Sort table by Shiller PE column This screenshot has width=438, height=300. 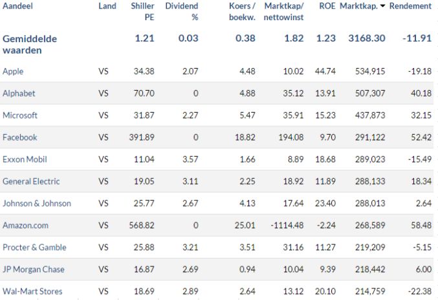[142, 12]
